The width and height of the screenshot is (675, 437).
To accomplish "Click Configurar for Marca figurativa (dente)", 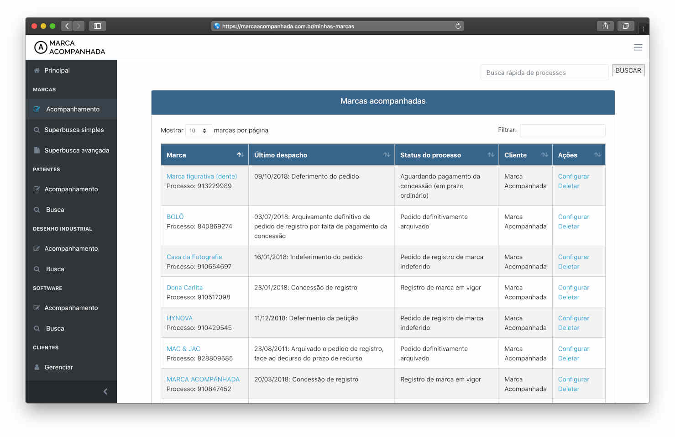I will 573,176.
